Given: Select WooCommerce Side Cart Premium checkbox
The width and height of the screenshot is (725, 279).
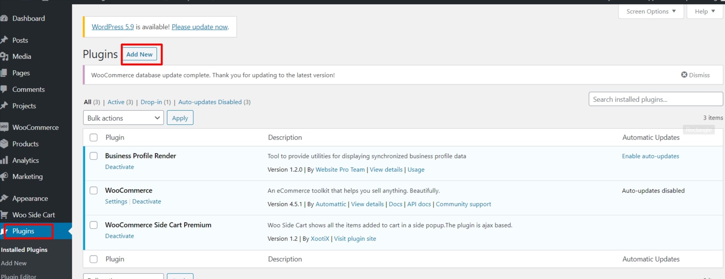Looking at the screenshot, I should pyautogui.click(x=93, y=225).
